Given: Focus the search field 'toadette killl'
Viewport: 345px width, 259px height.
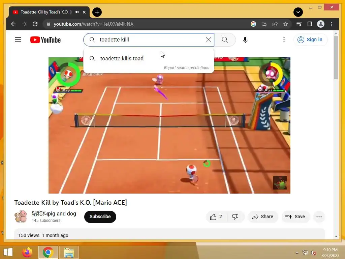Looking at the screenshot, I should tap(149, 40).
